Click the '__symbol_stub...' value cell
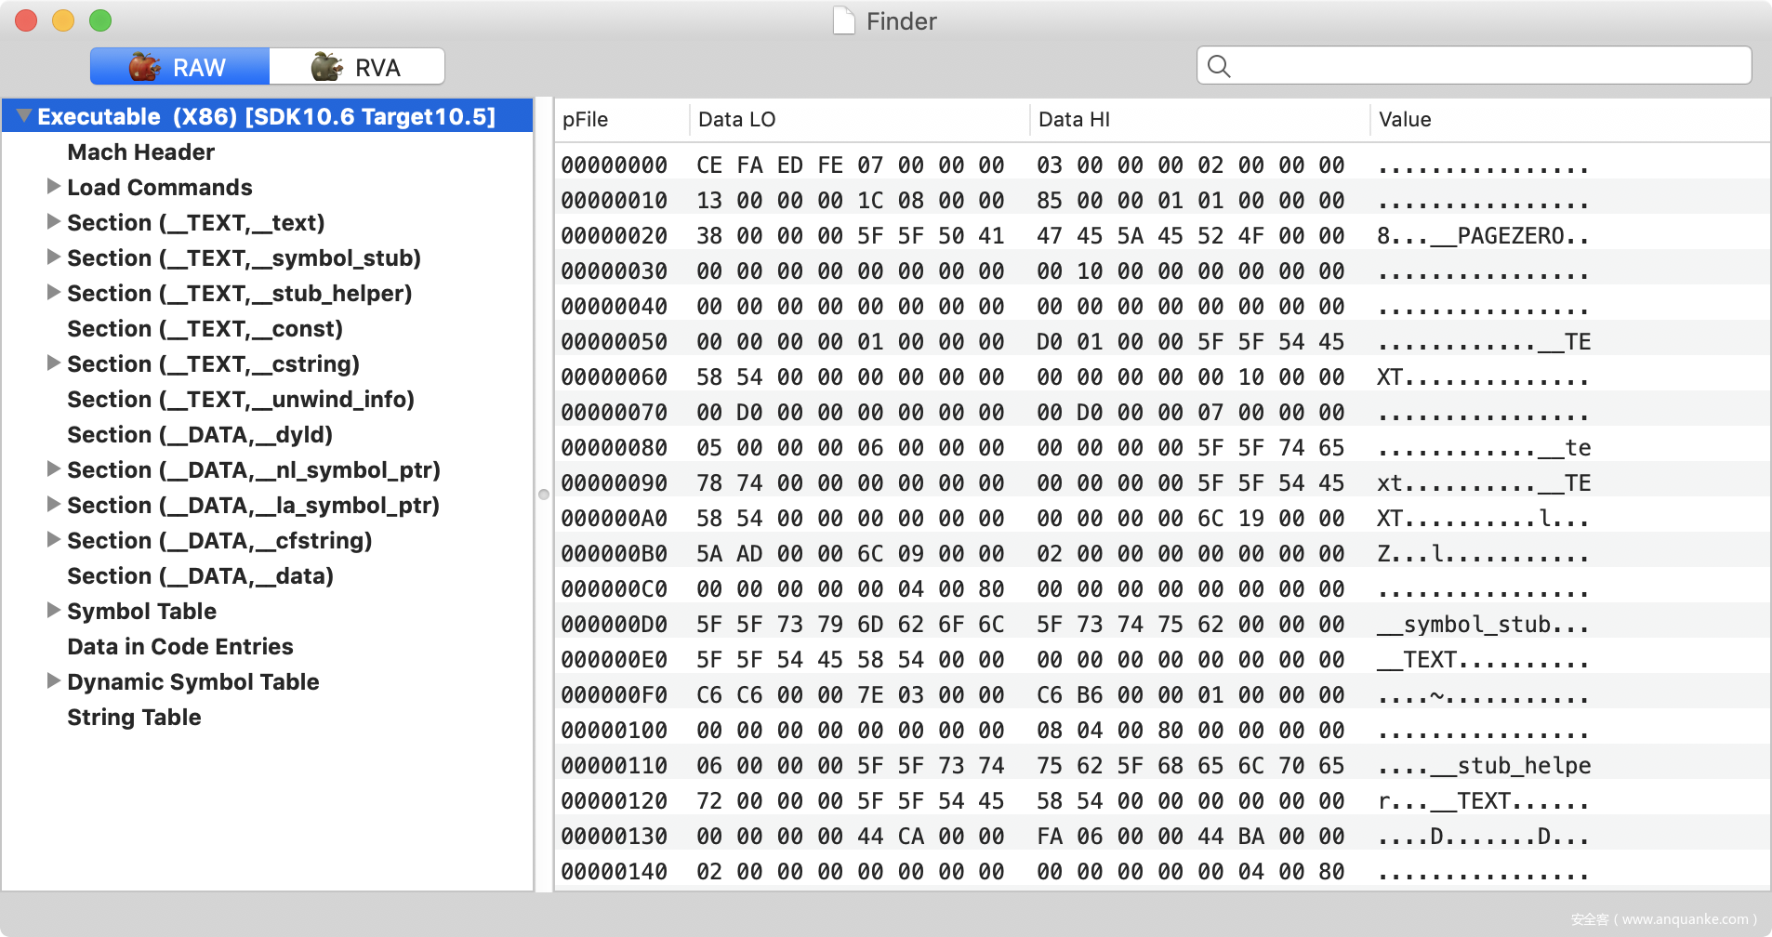The width and height of the screenshot is (1772, 937). (x=1483, y=625)
